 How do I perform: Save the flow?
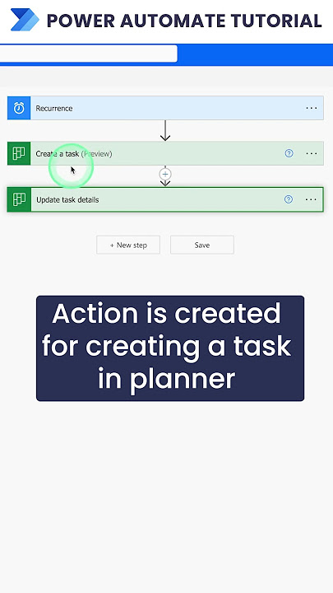[x=202, y=245]
